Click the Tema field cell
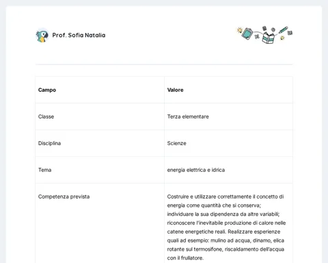Screen dimensions: 328x263 (100, 170)
